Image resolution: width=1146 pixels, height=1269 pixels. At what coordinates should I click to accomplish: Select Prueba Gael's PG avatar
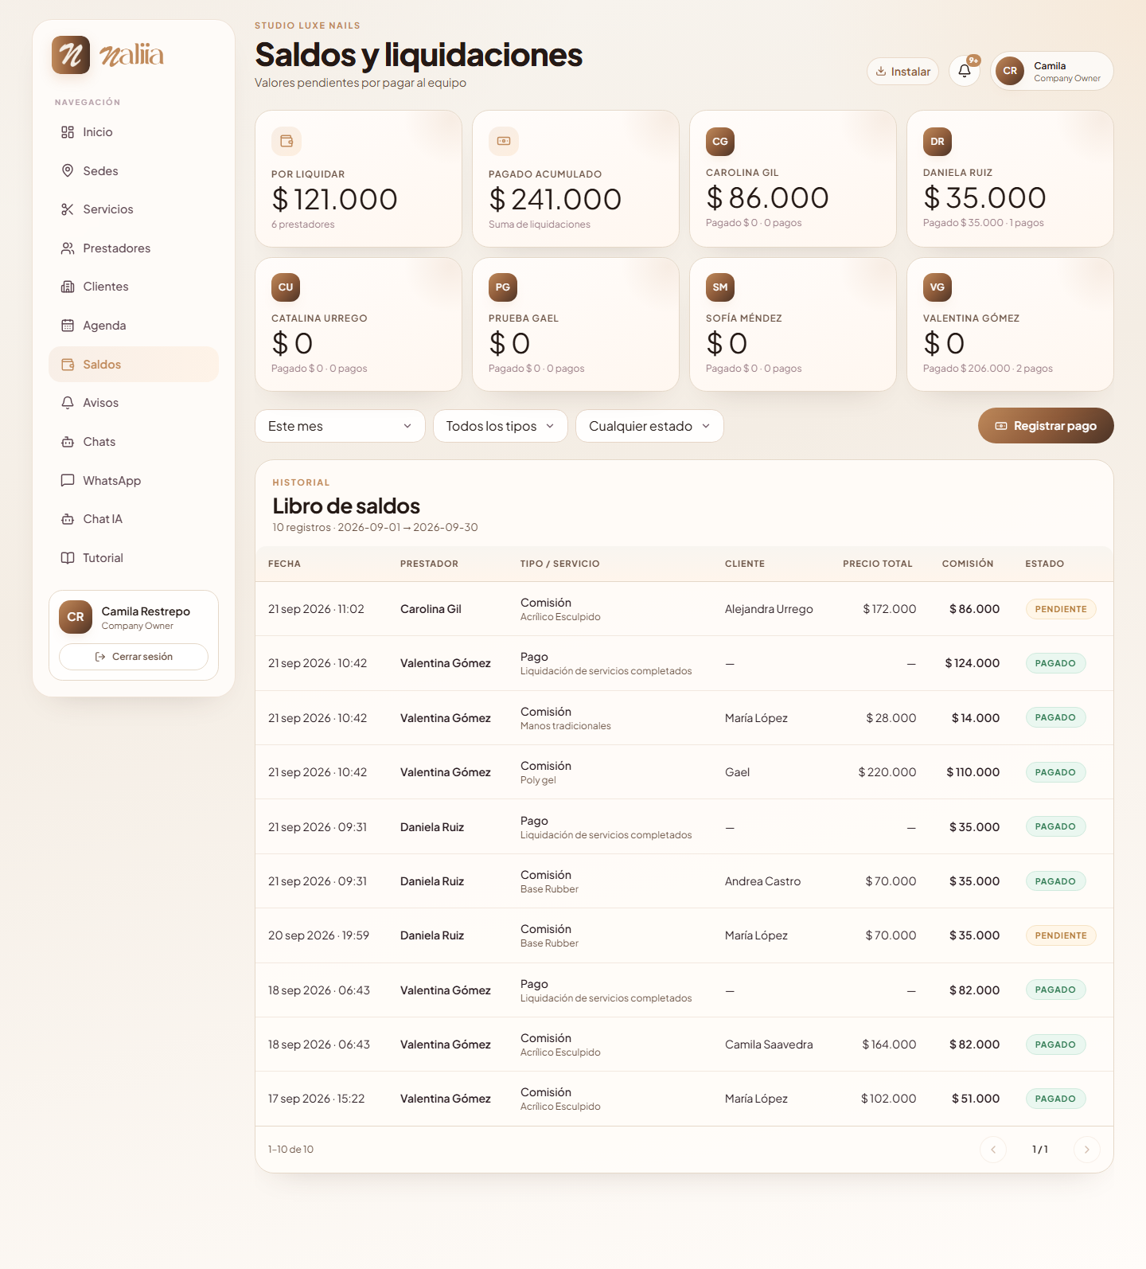point(503,287)
